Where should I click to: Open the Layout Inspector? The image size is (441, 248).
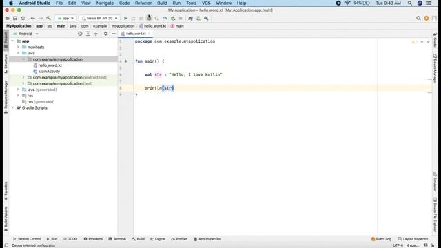tap(413, 239)
